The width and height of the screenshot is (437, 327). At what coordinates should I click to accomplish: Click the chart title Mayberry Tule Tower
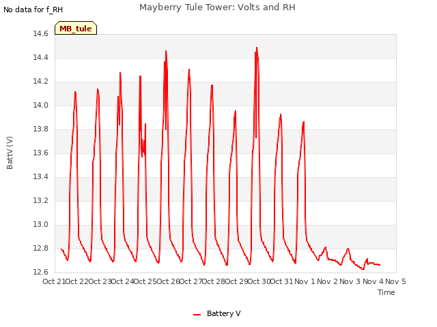coord(217,7)
